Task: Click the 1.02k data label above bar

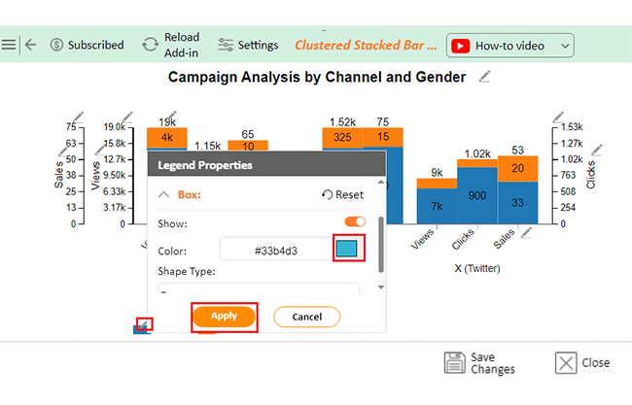Action: 477,153
